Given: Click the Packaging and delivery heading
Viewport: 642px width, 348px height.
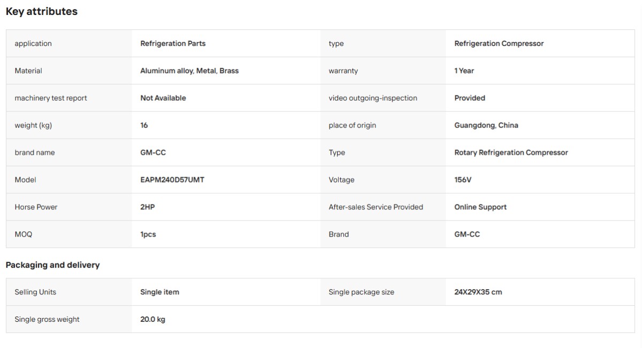Looking at the screenshot, I should pos(53,265).
